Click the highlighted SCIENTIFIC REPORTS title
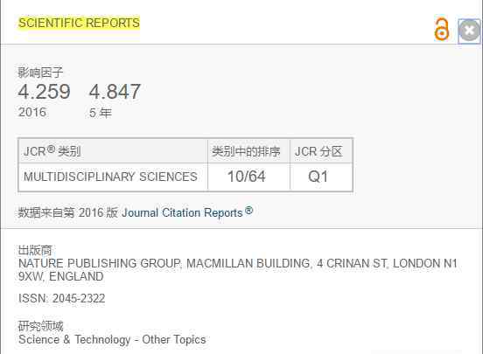 [79, 23]
